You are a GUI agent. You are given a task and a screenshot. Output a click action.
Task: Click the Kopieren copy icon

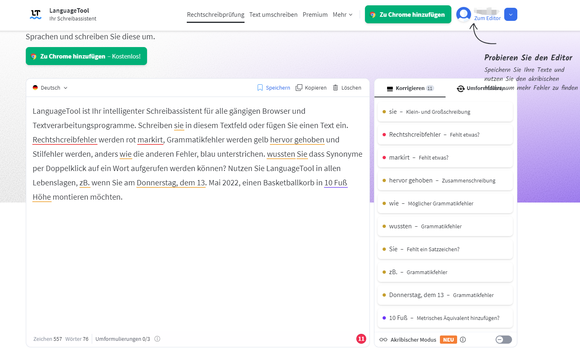point(299,88)
